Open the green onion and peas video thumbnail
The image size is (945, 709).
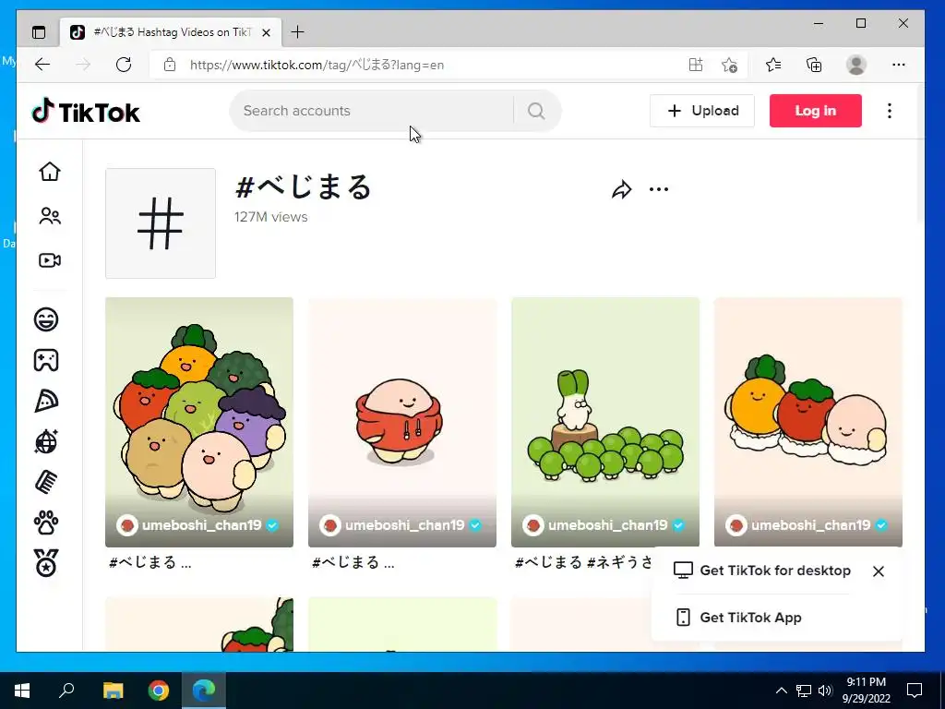tap(605, 422)
